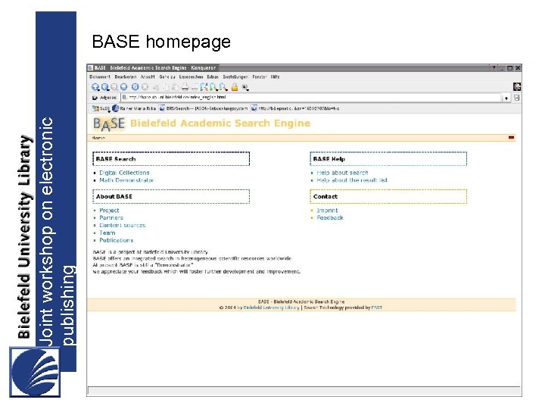Click the Digital Collections link
The width and height of the screenshot is (545, 409).
[124, 173]
